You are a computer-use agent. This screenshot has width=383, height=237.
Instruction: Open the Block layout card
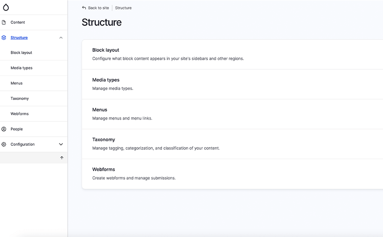(106, 50)
